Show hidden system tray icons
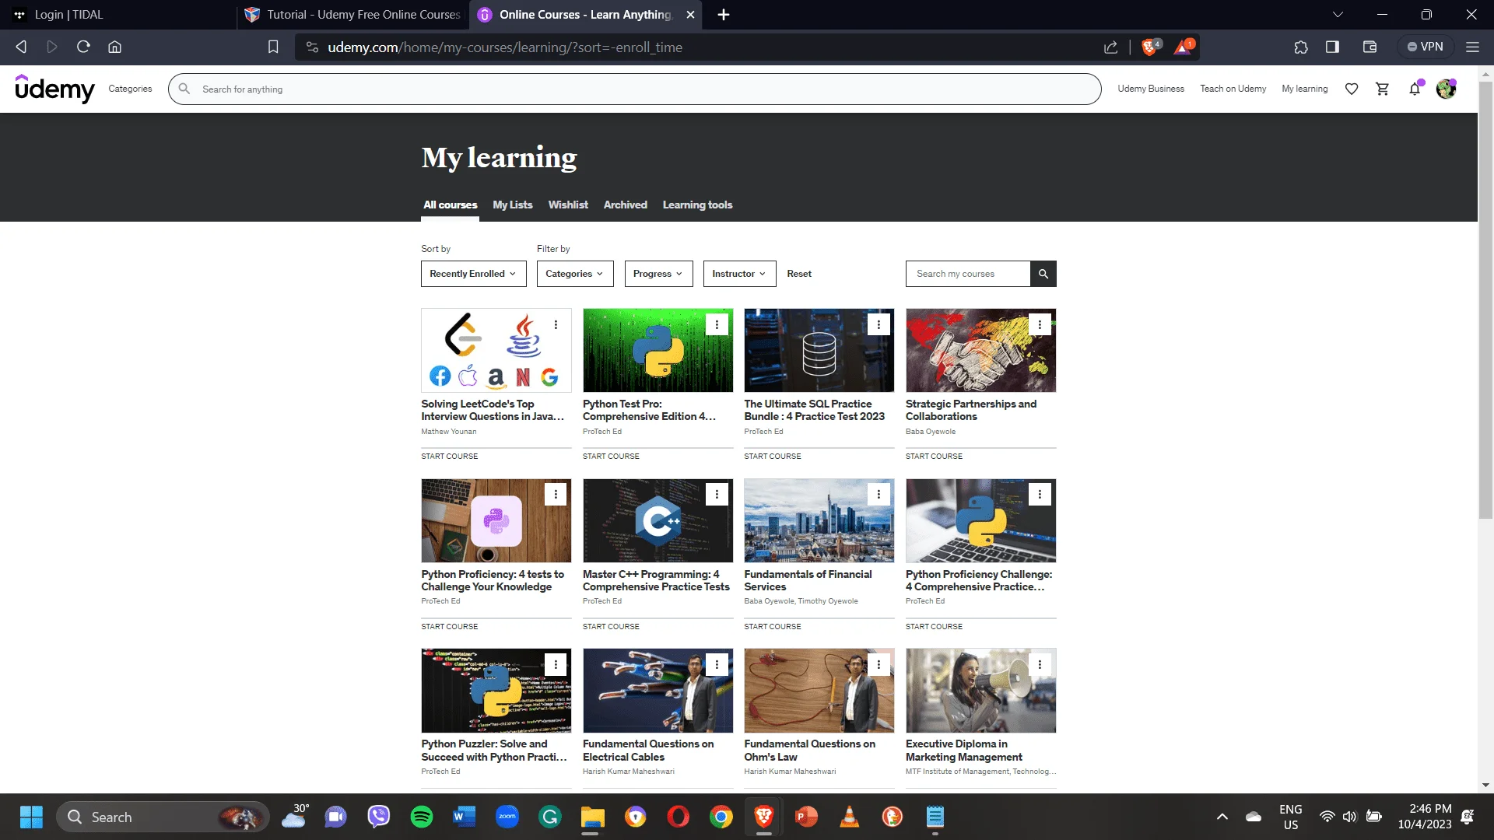The height and width of the screenshot is (840, 1494). [x=1222, y=817]
